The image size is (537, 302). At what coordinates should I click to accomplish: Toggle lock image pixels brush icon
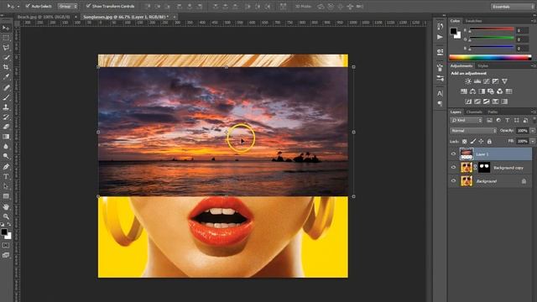click(473, 142)
